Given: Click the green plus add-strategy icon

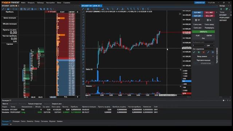Looking at the screenshot, I should click(x=199, y=52).
